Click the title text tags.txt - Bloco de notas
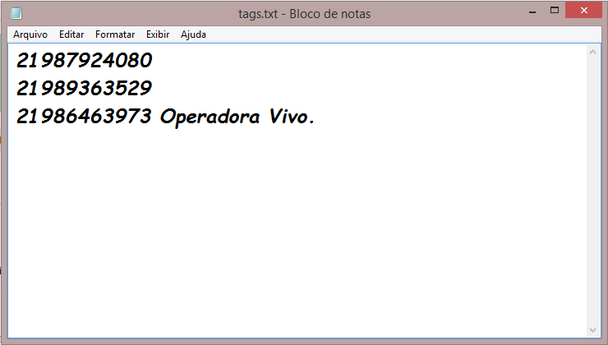 click(304, 14)
